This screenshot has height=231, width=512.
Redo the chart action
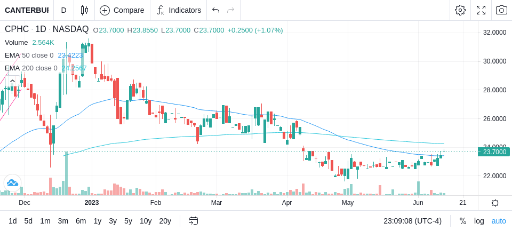click(x=231, y=10)
